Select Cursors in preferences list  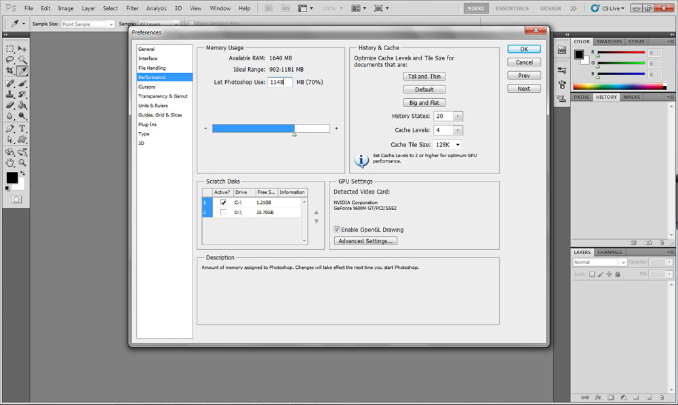[146, 87]
